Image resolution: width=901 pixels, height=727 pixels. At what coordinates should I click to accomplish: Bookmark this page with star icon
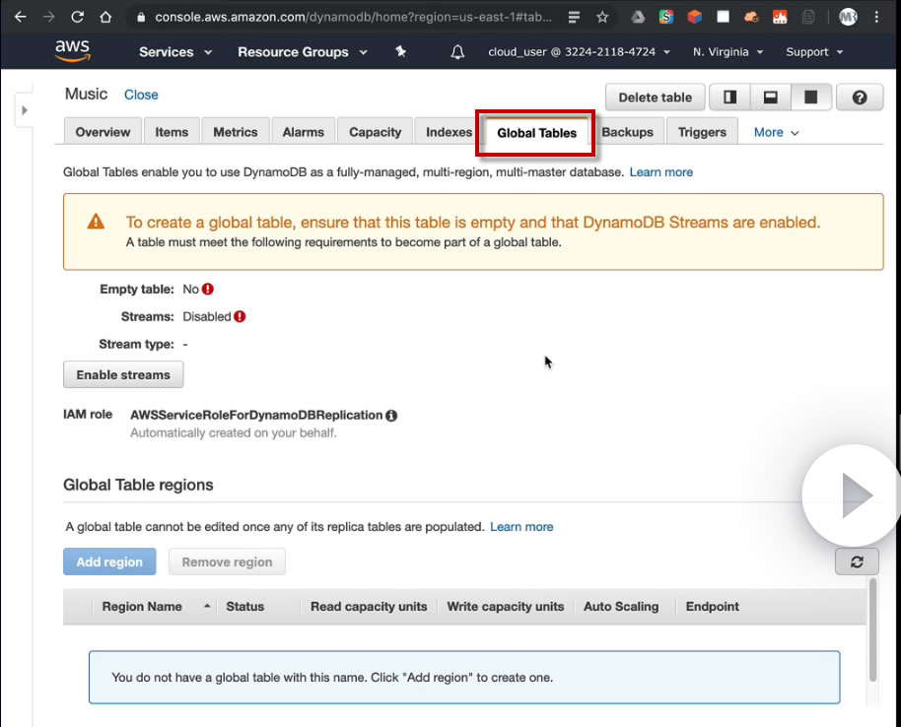click(x=602, y=17)
